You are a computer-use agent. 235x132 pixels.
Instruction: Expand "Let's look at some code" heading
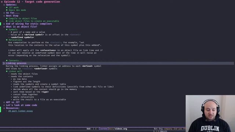22,105
